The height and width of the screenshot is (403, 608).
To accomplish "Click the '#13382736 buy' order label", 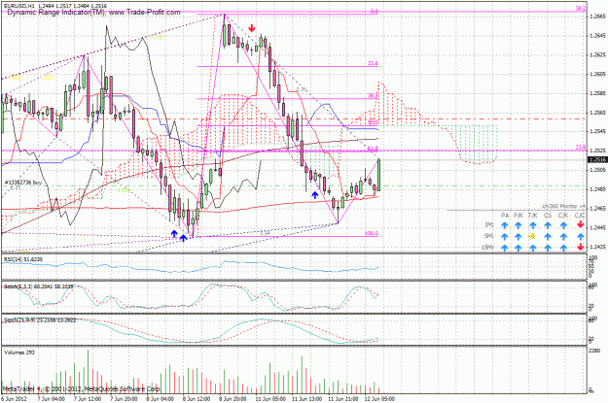I will [23, 182].
